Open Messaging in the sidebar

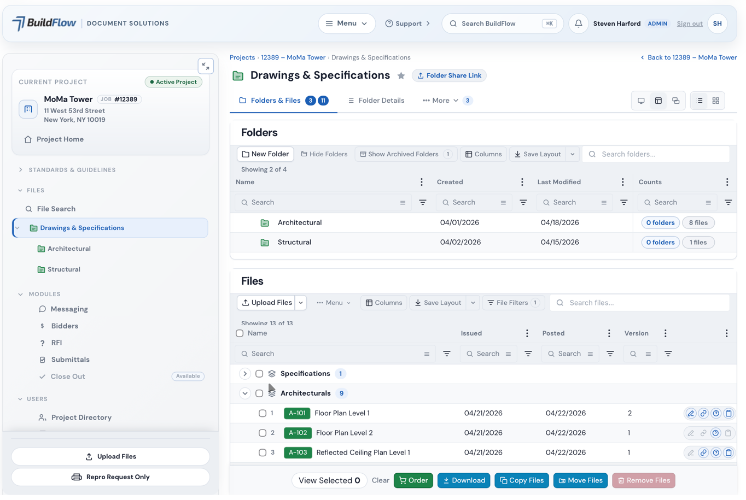69,309
